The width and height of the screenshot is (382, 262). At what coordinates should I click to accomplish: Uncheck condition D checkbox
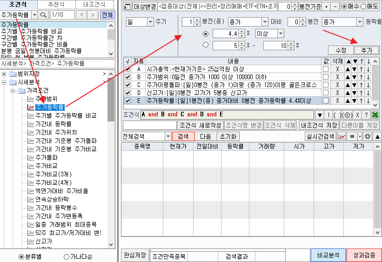pyautogui.click(x=127, y=93)
